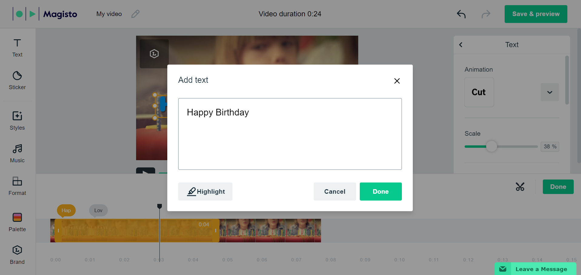The image size is (581, 275).
Task: Open the Format panel
Action: pyautogui.click(x=17, y=186)
